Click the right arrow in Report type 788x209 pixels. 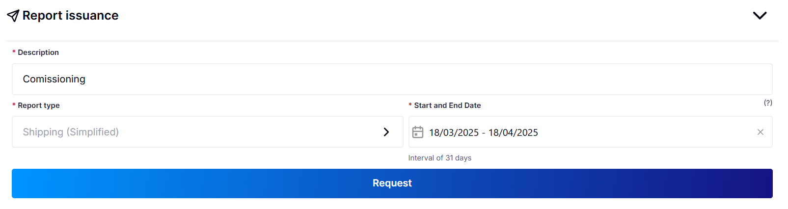(386, 132)
